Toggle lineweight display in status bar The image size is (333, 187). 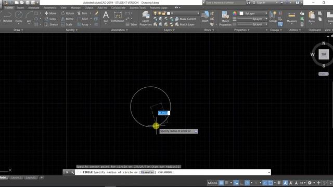coord(279,183)
